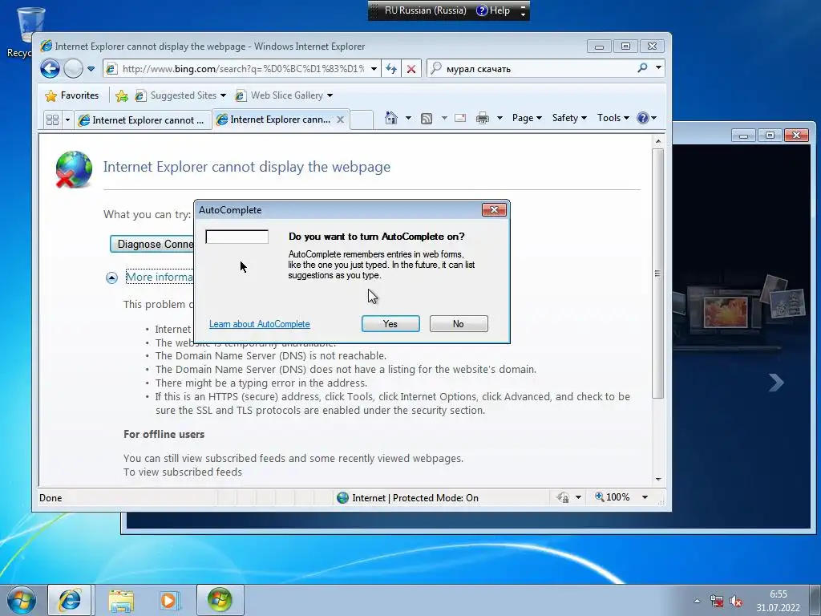Click the search box containing мурал скачать
Image resolution: width=821 pixels, height=616 pixels.
coord(532,69)
